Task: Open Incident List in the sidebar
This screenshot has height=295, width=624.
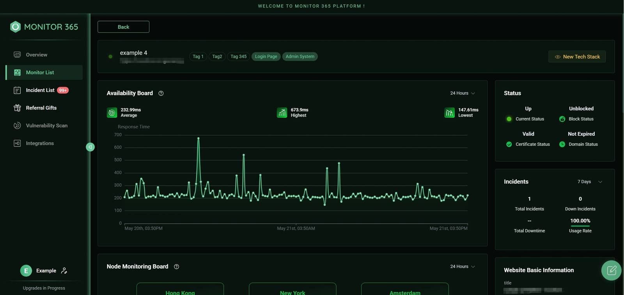Action: click(x=40, y=90)
